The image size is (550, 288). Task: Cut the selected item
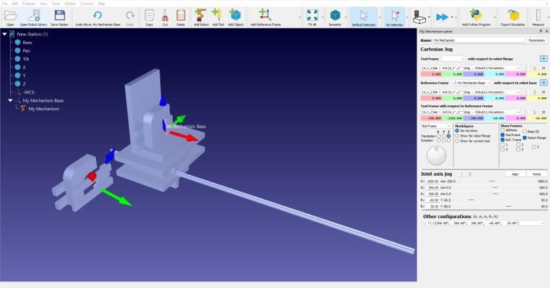click(165, 17)
